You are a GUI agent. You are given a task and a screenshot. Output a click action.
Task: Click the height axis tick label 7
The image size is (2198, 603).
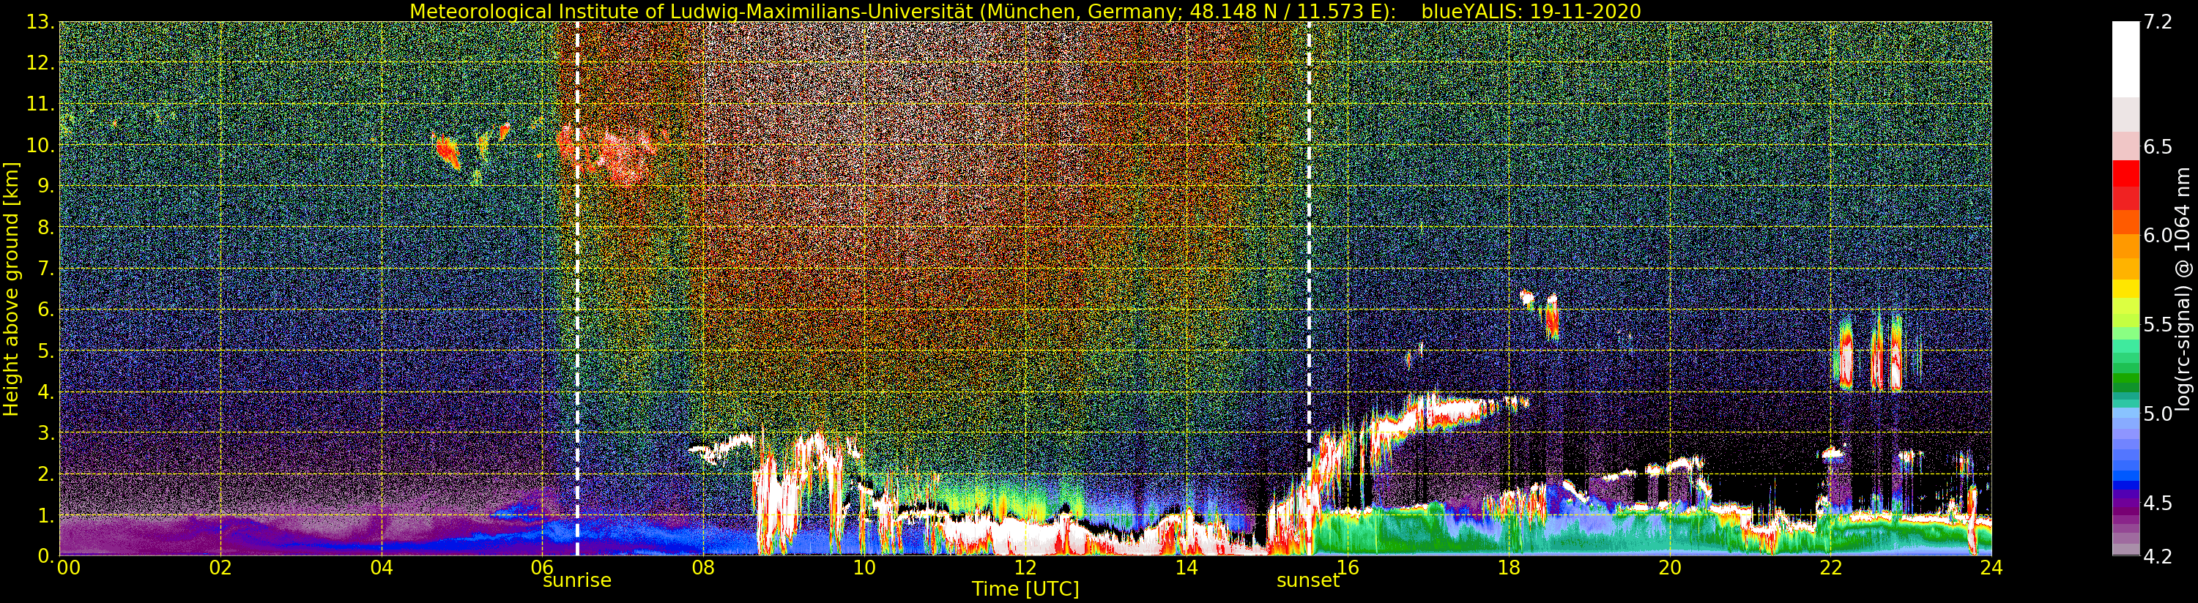pos(46,269)
